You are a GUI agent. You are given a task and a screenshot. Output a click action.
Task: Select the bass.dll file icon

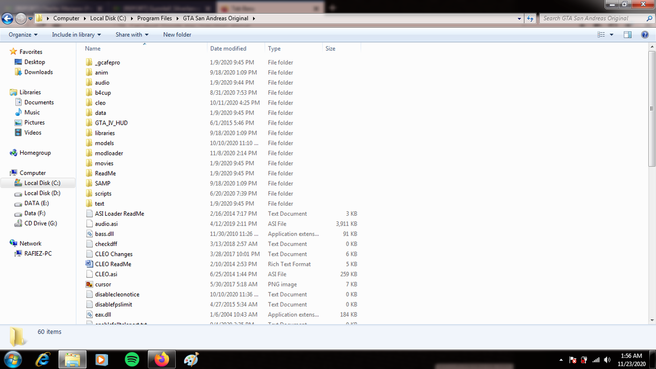click(89, 234)
